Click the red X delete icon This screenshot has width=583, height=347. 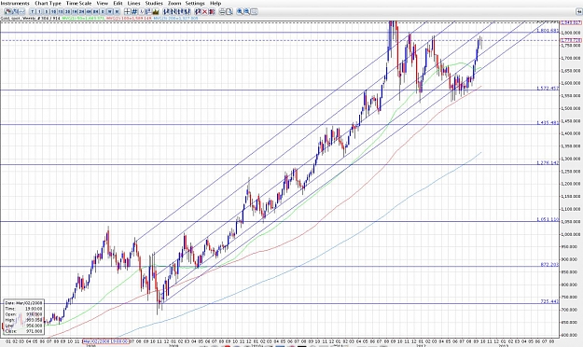click(205, 11)
